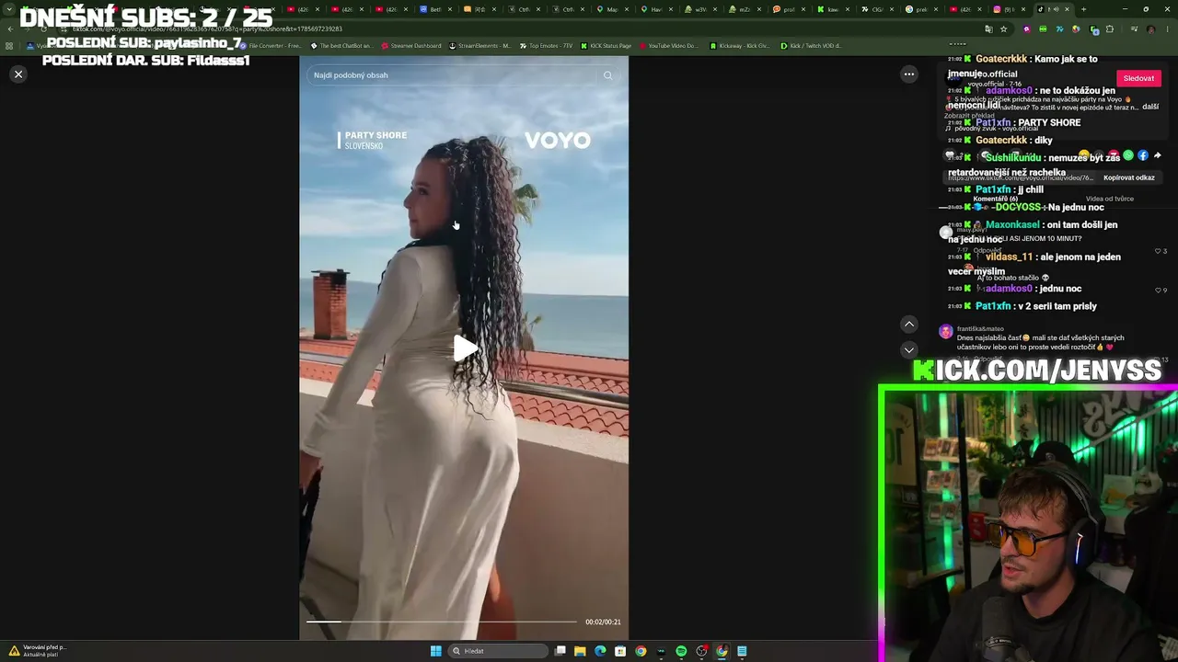The width and height of the screenshot is (1178, 662).
Task: Bookmark this page with the star icon
Action: (1003, 29)
